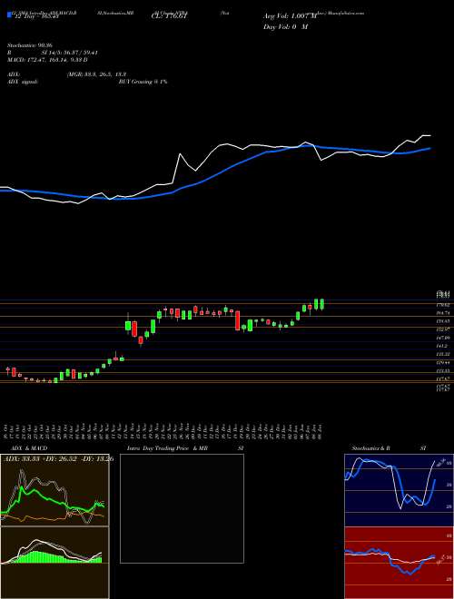Click the large red candlestick mid-chart

[x=237, y=320]
